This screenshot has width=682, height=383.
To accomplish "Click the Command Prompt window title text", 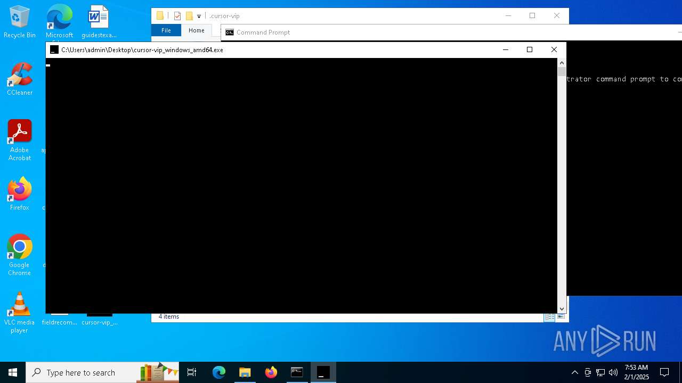I will tap(263, 32).
